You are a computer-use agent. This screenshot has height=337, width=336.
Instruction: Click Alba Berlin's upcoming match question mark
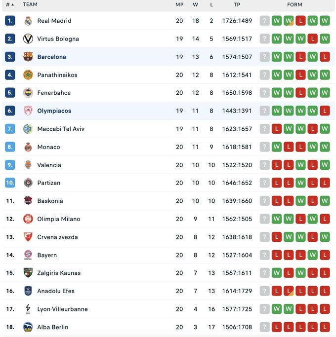[x=265, y=327]
